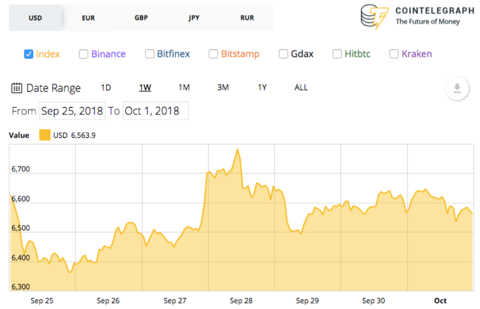Viewport: 480px width, 309px height.
Task: Tick the Gdax checkbox
Action: pyautogui.click(x=283, y=54)
